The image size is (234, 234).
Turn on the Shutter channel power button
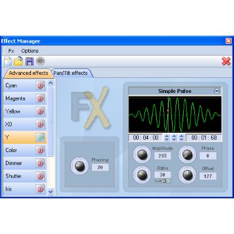pos(40,176)
